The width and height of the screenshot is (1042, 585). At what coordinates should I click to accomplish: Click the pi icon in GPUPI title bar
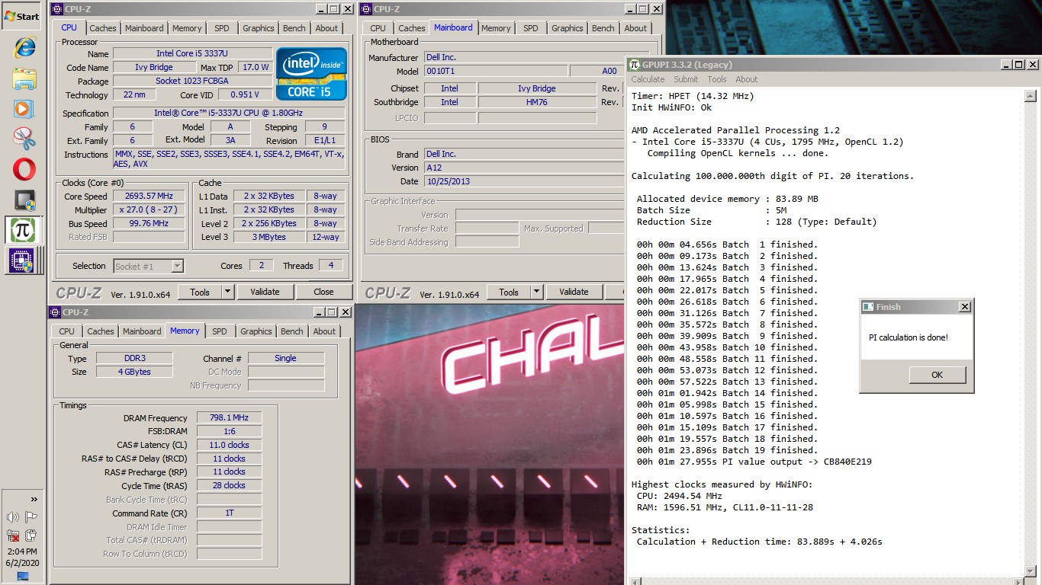(x=635, y=65)
